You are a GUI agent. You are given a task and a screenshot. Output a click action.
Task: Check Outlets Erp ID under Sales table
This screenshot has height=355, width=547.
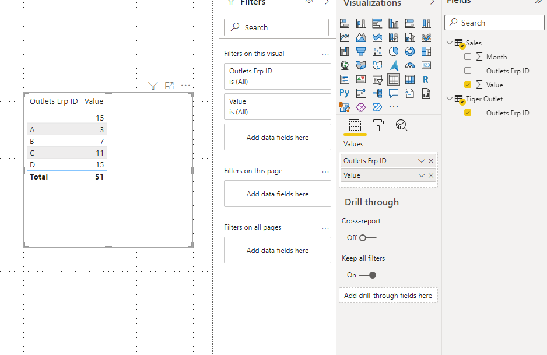pos(468,71)
